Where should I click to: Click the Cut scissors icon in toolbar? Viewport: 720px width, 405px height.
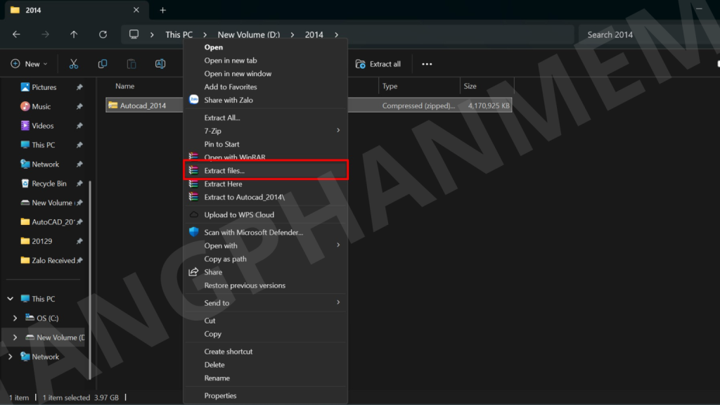[x=73, y=64]
